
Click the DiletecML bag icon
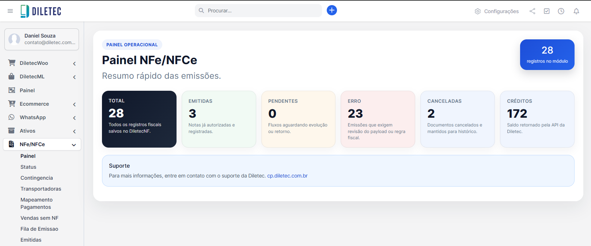pyautogui.click(x=12, y=76)
